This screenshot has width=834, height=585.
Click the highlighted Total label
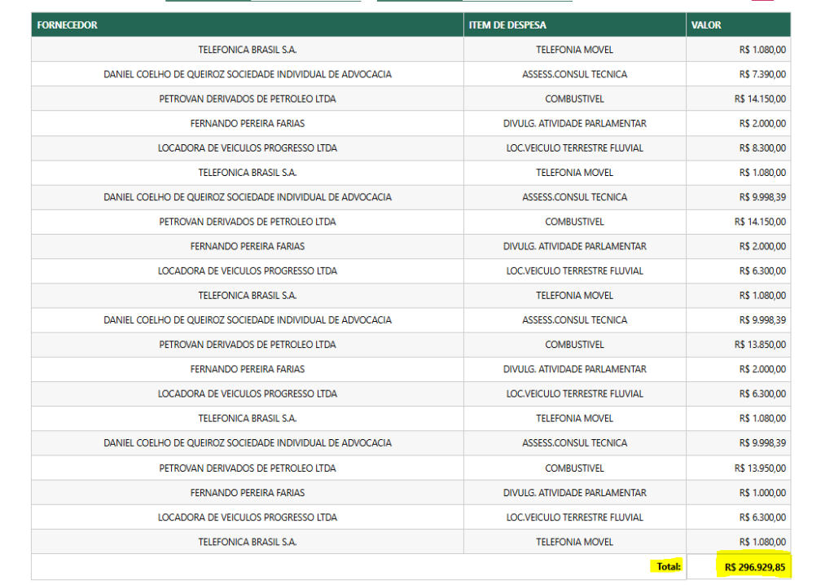[668, 566]
